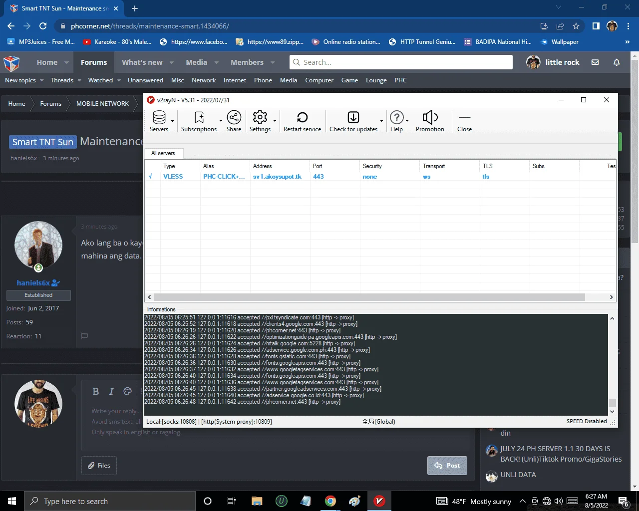The width and height of the screenshot is (639, 511).
Task: Open the inbox envelope icon
Action: [595, 62]
